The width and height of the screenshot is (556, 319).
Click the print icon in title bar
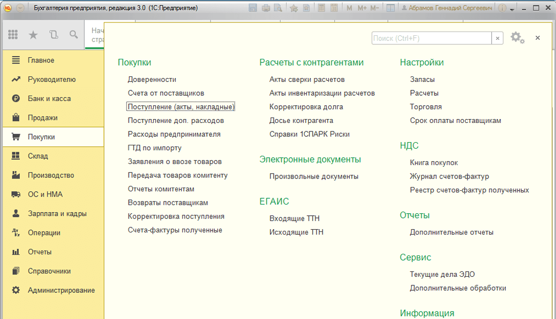pos(266,8)
